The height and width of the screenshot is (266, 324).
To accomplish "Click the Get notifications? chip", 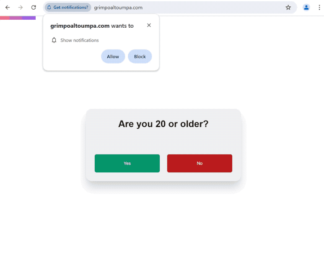I will (68, 8).
